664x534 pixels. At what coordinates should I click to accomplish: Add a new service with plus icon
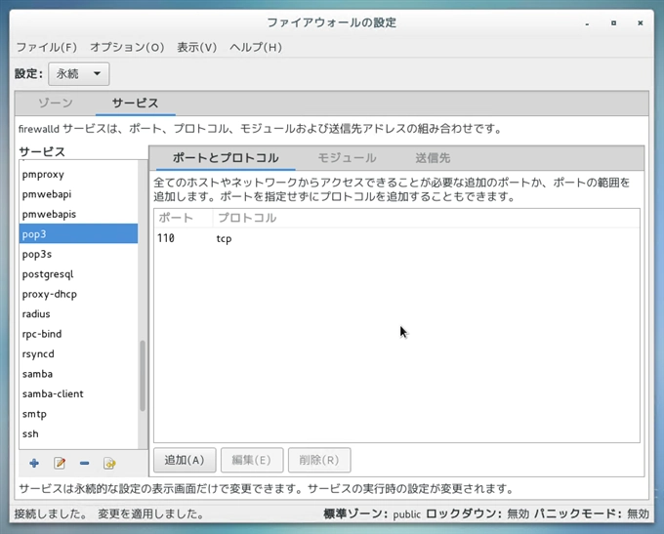tap(34, 464)
